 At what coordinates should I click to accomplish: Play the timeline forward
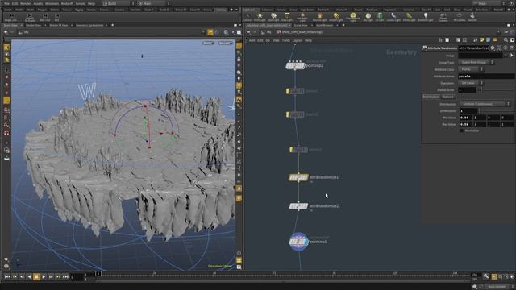[44, 277]
